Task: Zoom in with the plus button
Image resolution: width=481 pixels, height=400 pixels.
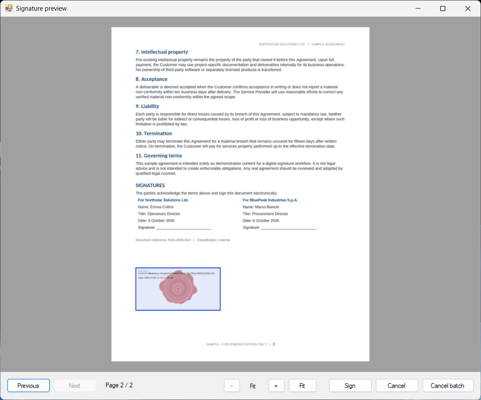Action: coord(276,386)
